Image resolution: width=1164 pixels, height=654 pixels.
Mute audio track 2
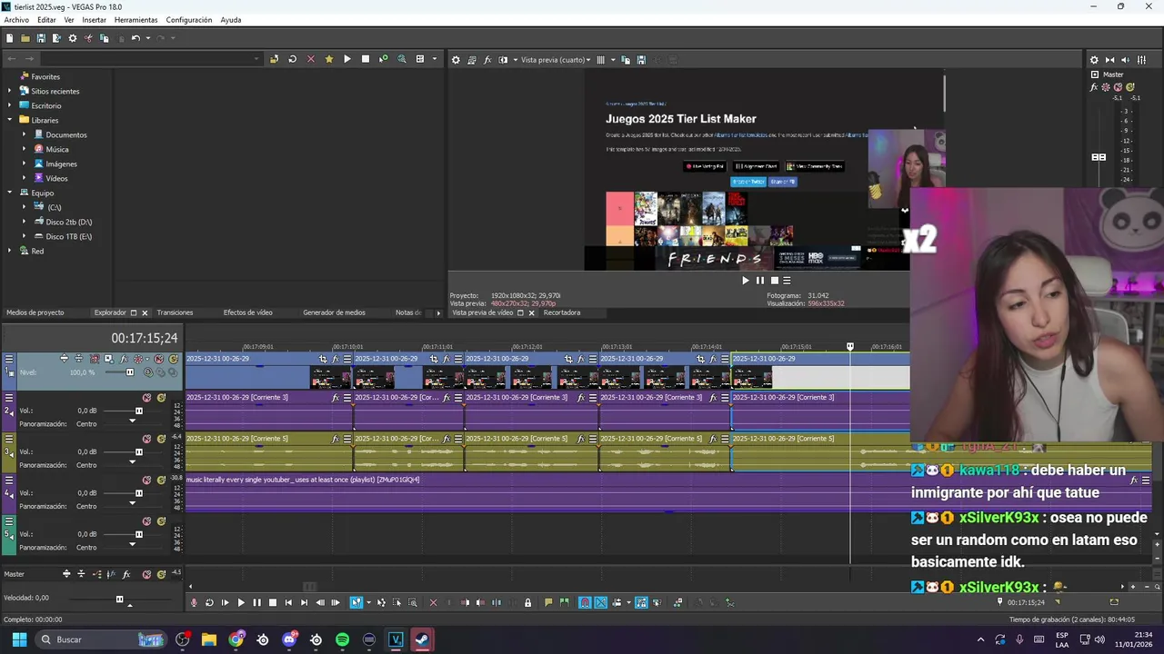pos(146,398)
